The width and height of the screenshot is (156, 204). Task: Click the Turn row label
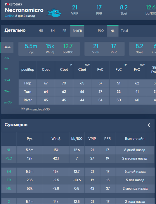tap(28, 92)
